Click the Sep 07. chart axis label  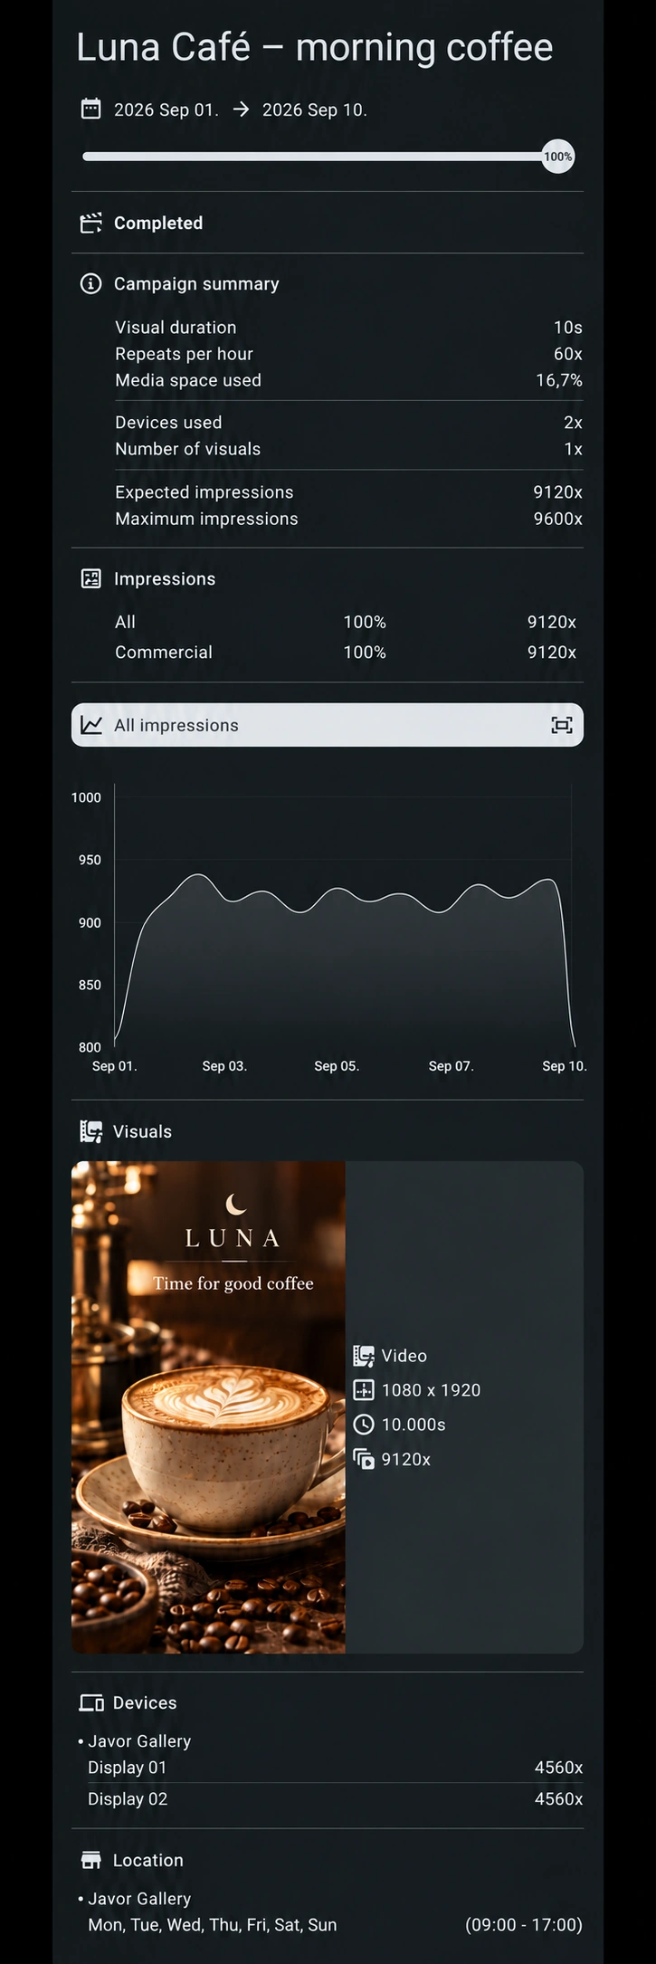tap(451, 1066)
